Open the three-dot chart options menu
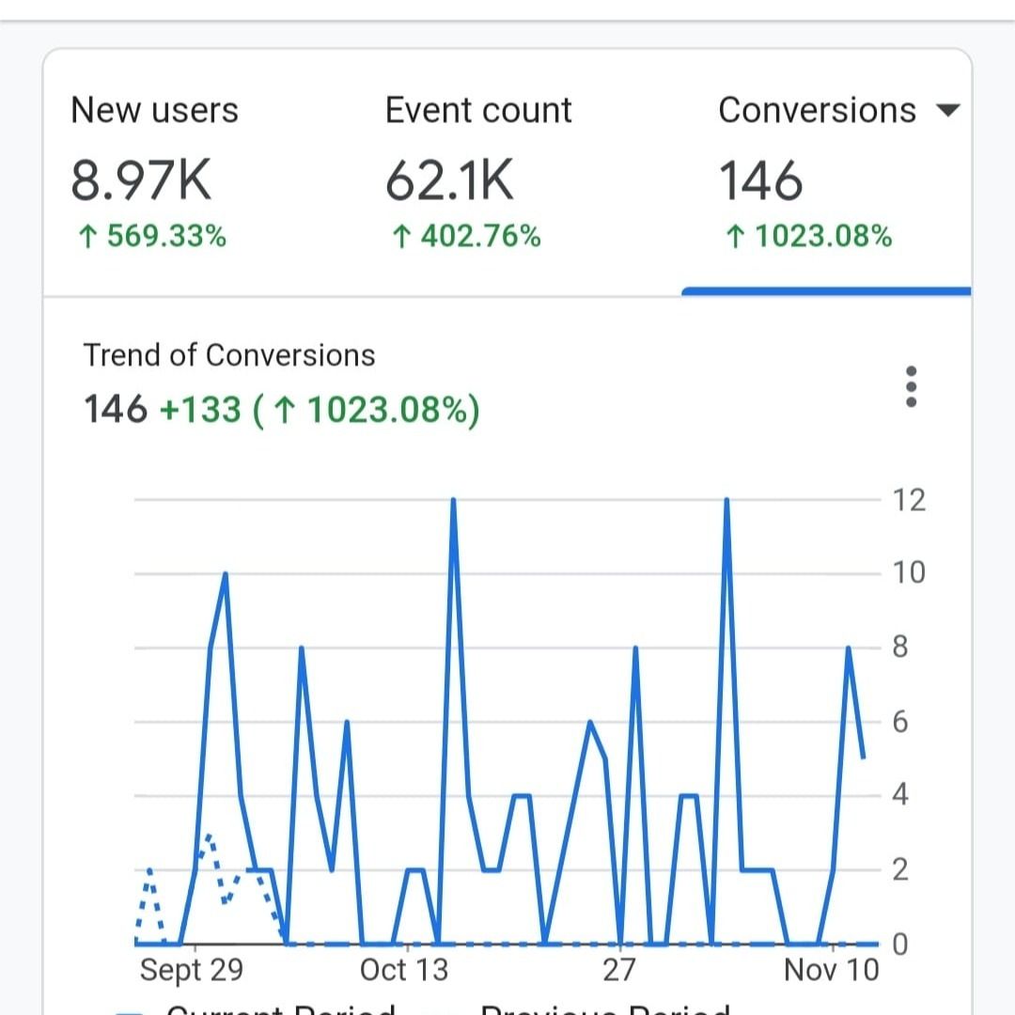1015x1015 pixels. pyautogui.click(x=910, y=386)
